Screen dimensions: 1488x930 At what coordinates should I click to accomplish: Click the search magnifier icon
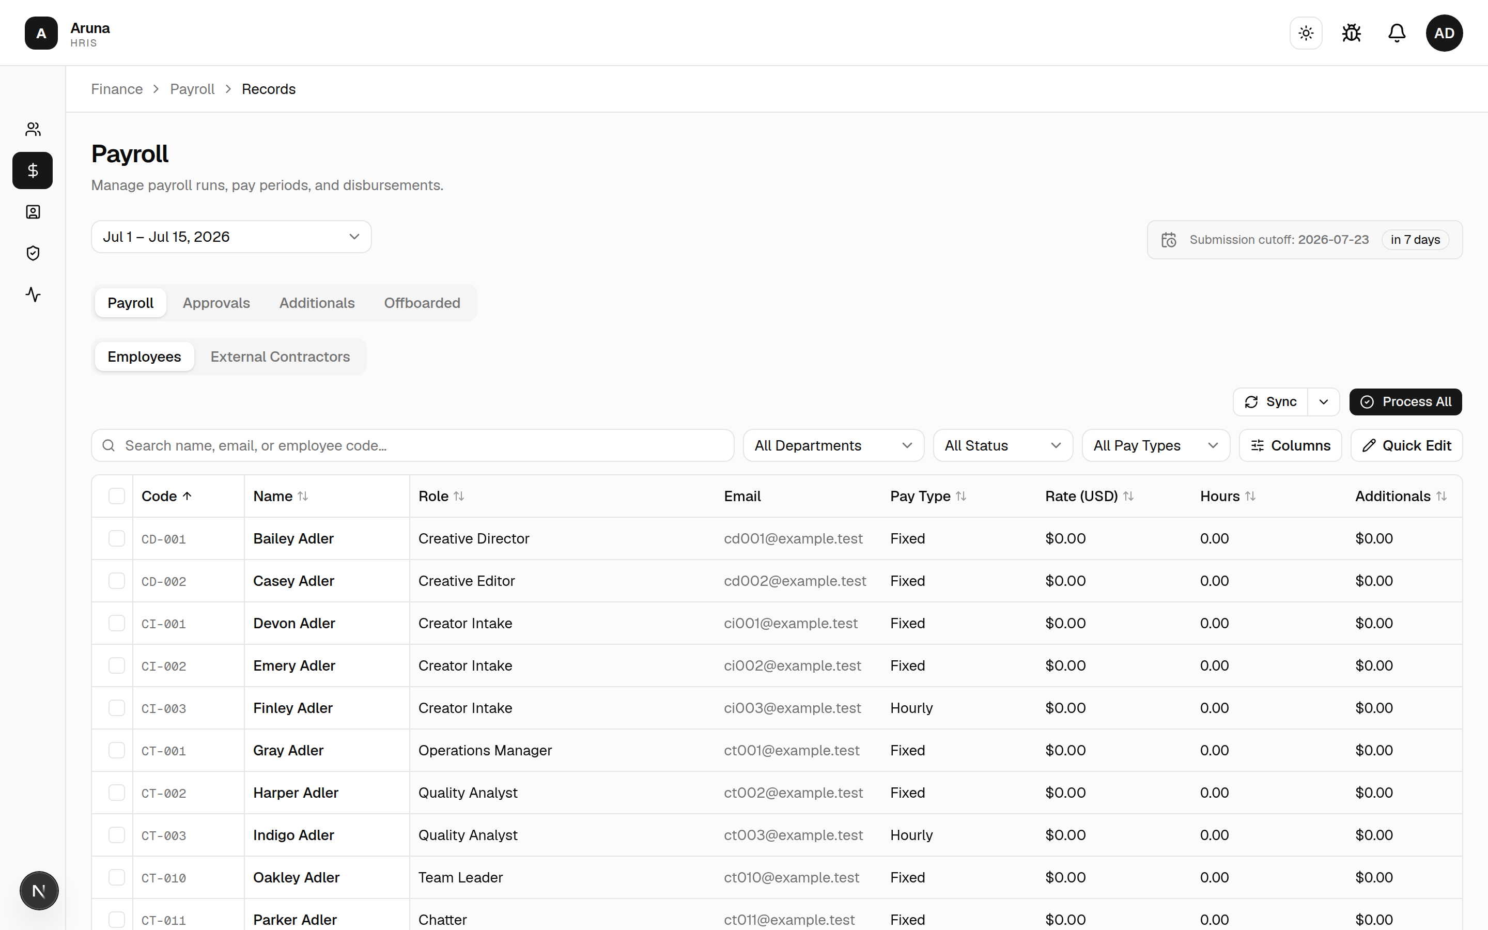(x=109, y=445)
